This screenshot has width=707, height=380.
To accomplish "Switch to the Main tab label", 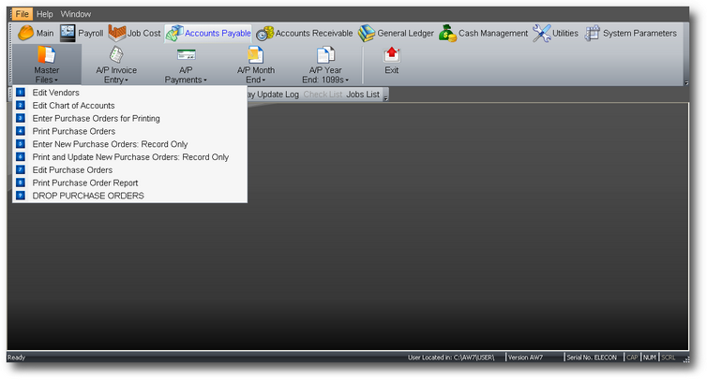I will click(45, 34).
